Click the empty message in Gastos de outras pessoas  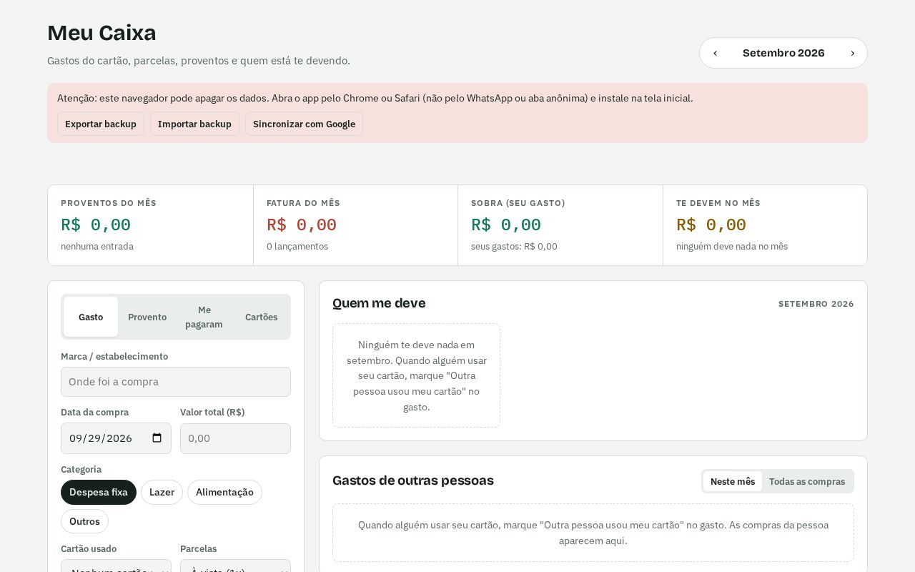coord(593,533)
